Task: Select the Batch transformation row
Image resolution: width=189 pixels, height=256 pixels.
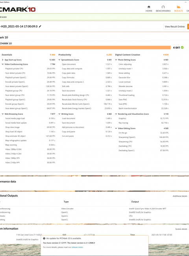Action: click(x=143, y=108)
